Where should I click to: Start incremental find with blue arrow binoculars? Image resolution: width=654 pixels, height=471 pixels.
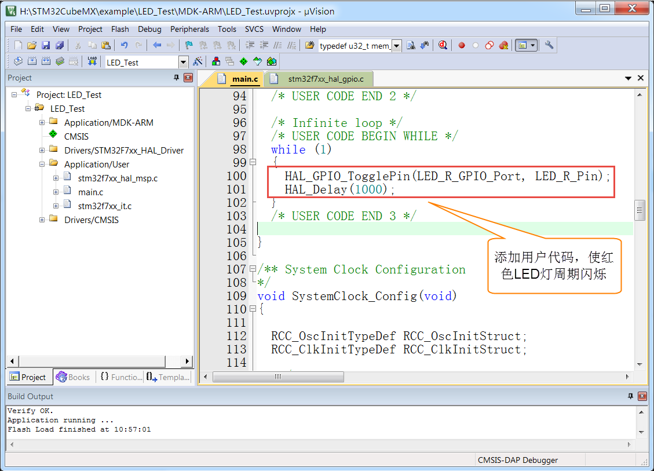(x=425, y=45)
